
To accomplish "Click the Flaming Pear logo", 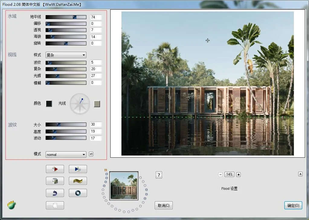I will click(11, 205).
